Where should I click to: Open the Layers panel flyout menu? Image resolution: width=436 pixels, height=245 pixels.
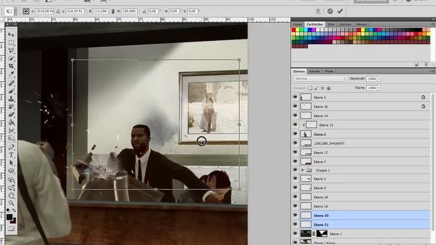point(433,71)
